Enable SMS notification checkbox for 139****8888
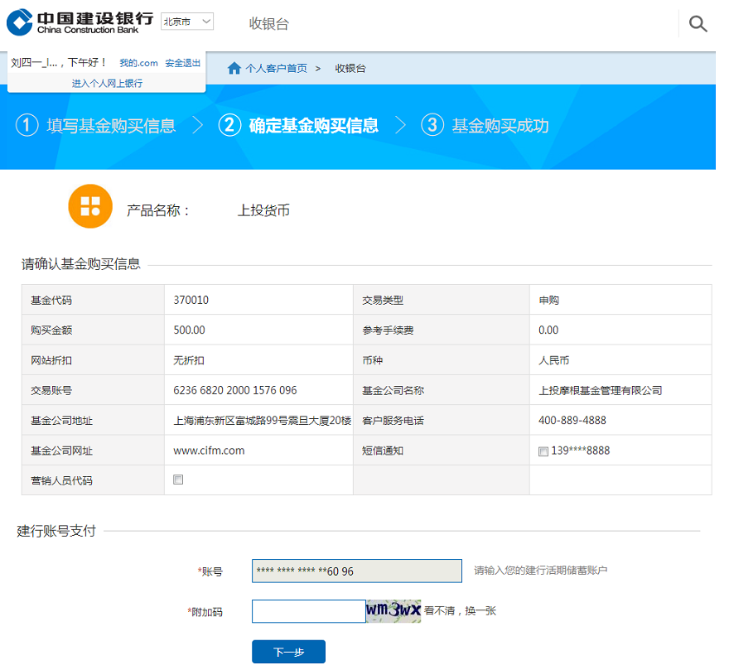 tap(543, 451)
